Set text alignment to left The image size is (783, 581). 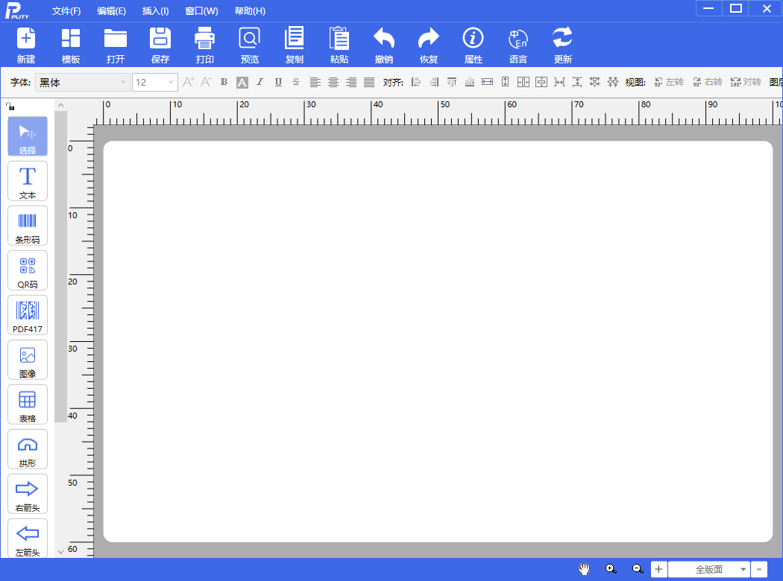click(x=315, y=82)
